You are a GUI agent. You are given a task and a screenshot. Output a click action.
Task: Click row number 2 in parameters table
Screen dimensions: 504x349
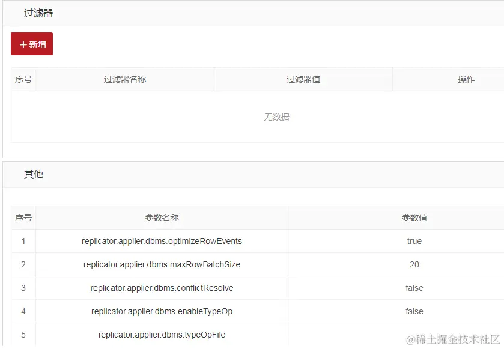(23, 264)
